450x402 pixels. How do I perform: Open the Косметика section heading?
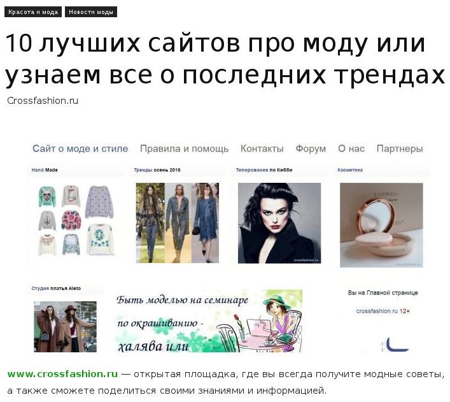coord(350,170)
